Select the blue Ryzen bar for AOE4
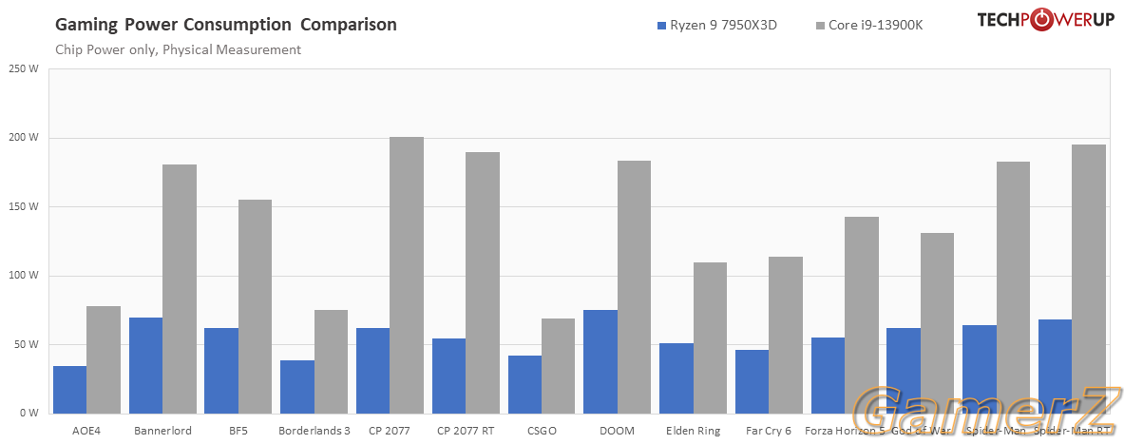 (70, 390)
